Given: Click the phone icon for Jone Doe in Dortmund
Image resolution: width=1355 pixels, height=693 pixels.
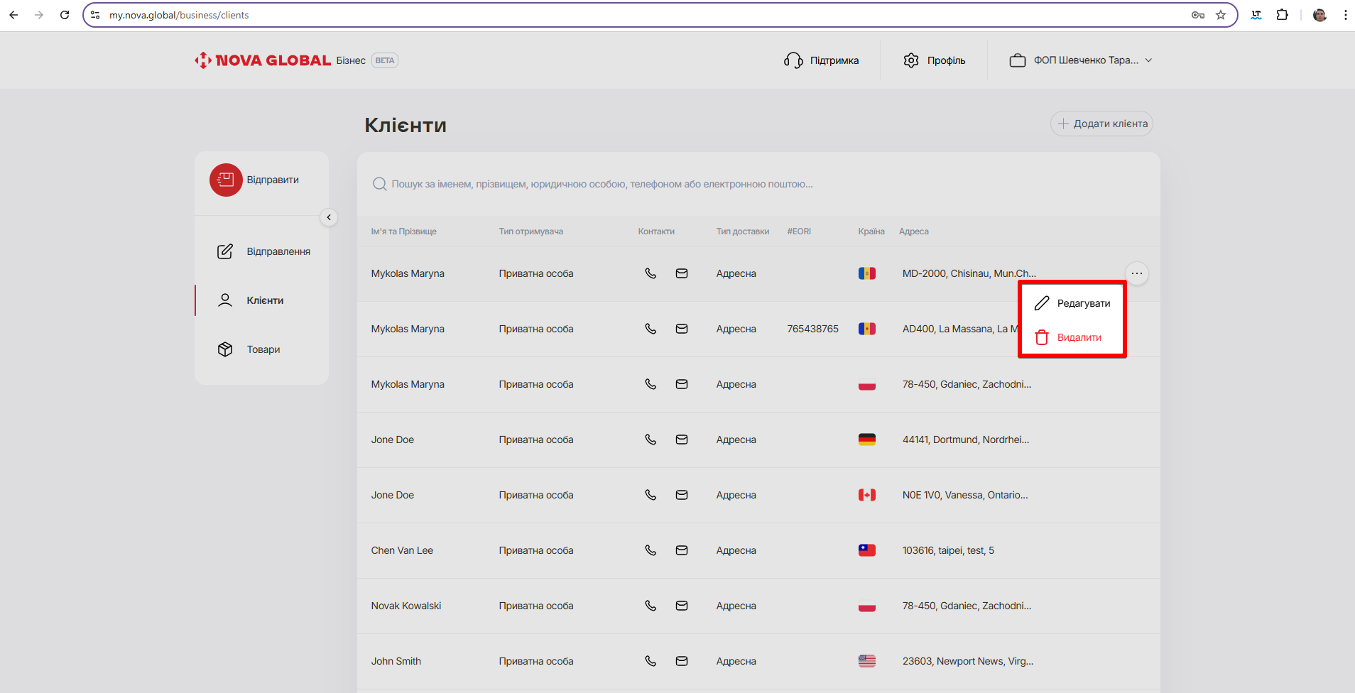Looking at the screenshot, I should 650,440.
